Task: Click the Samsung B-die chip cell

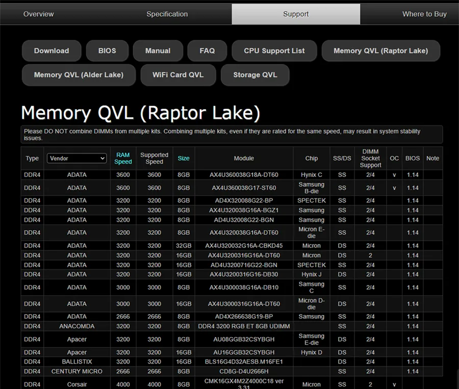Action: 312,188
